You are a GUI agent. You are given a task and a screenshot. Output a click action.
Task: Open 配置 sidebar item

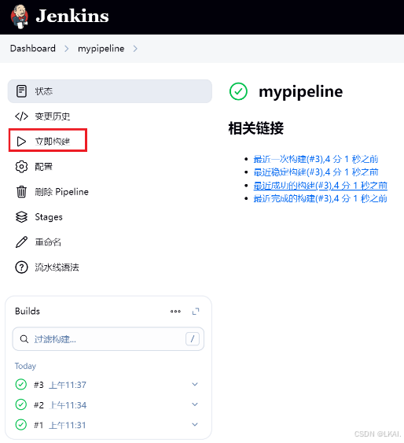click(x=43, y=167)
